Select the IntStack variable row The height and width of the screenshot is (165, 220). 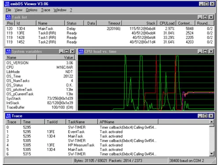coord(40,103)
